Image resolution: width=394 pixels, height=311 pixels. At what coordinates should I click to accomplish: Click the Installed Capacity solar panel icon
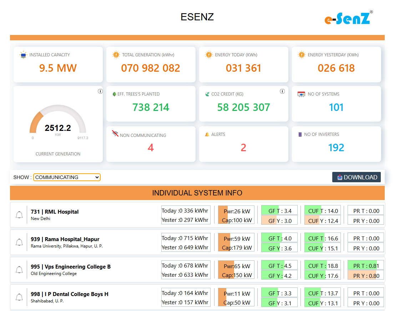(23, 55)
